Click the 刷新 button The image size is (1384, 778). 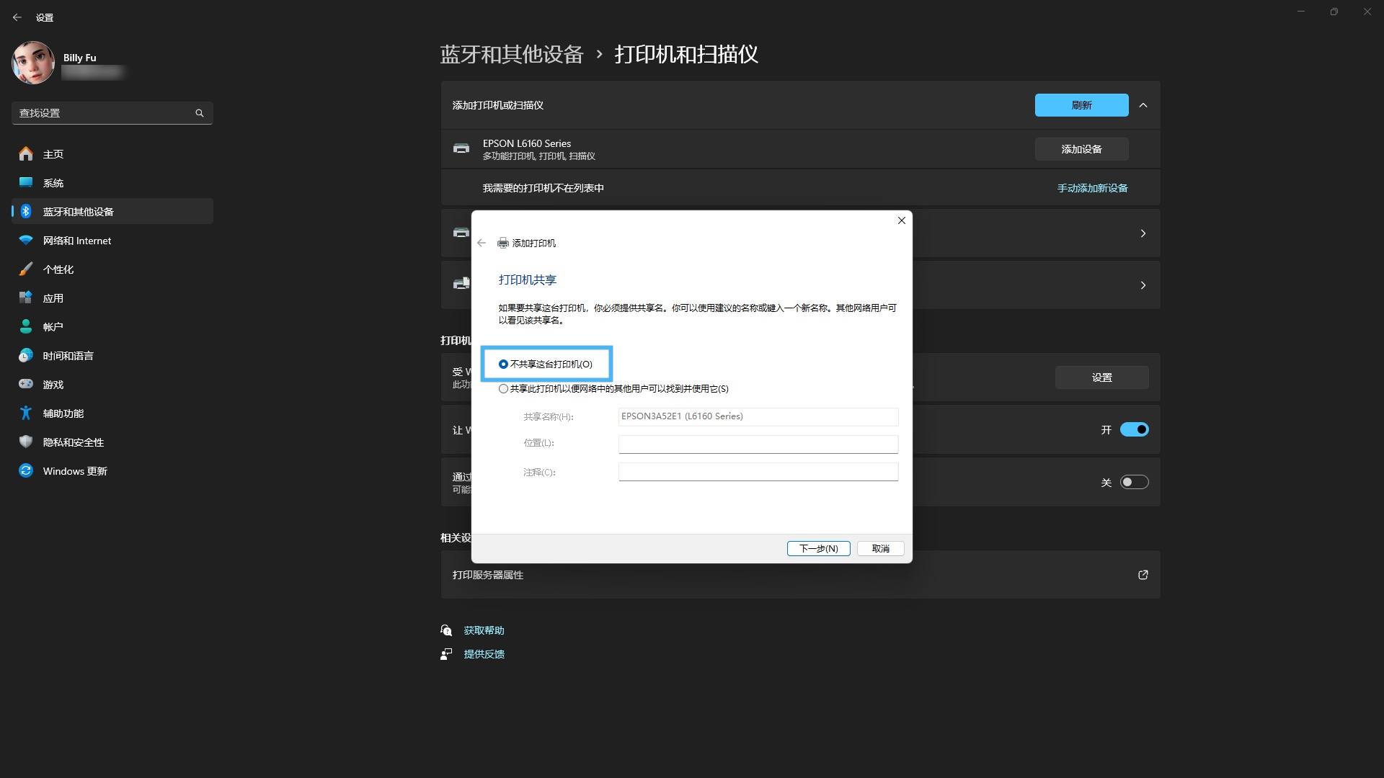click(1081, 105)
